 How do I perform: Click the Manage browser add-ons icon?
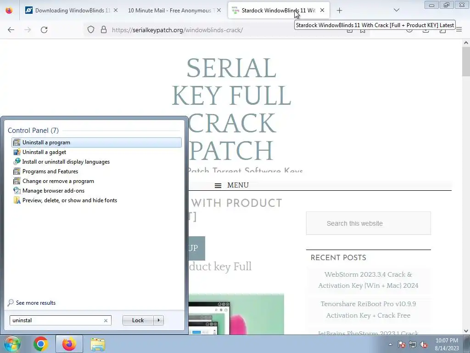click(x=17, y=191)
